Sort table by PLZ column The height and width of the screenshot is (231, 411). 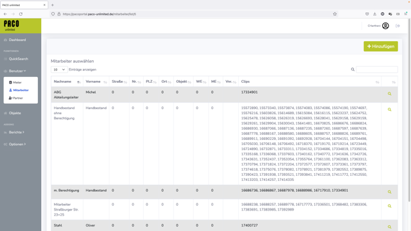(x=151, y=81)
